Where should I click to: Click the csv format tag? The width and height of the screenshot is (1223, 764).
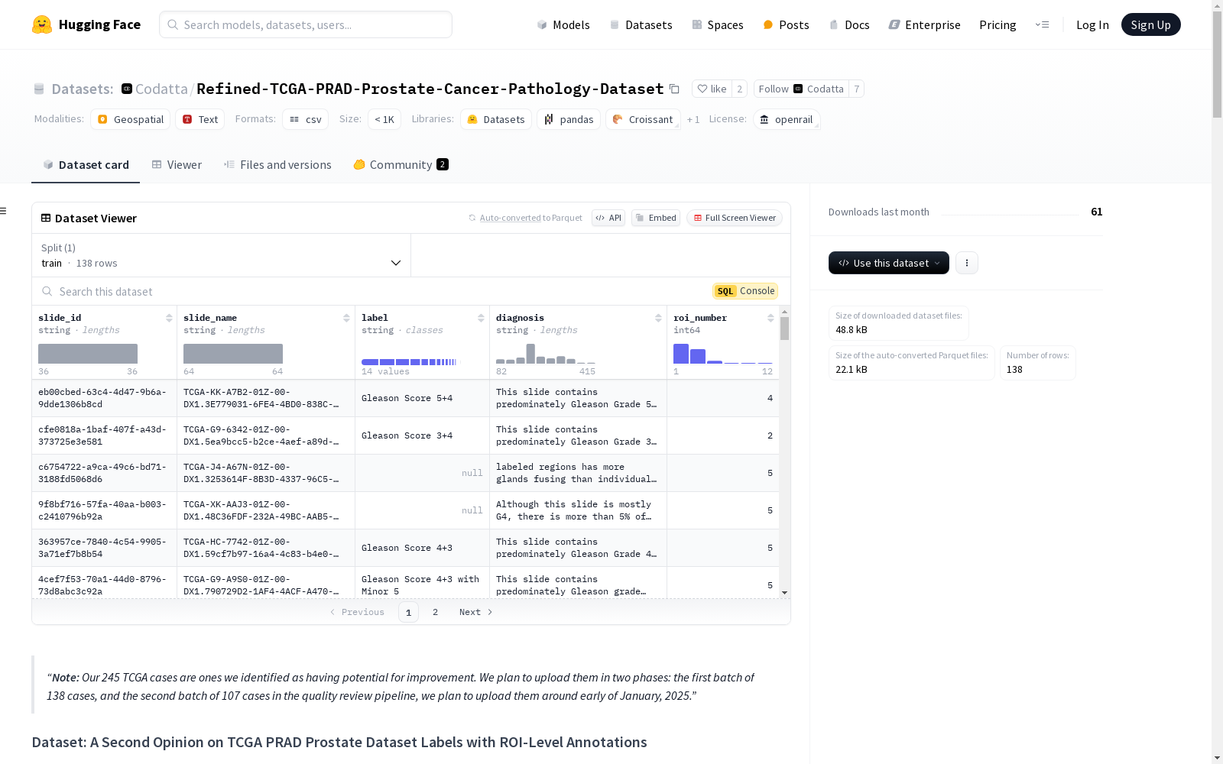click(305, 119)
